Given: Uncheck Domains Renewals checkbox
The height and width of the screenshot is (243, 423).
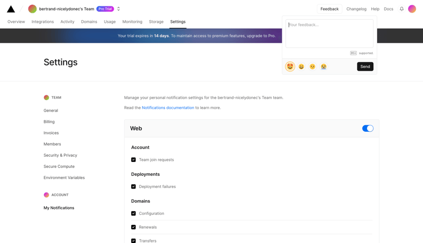Looking at the screenshot, I should point(133,227).
